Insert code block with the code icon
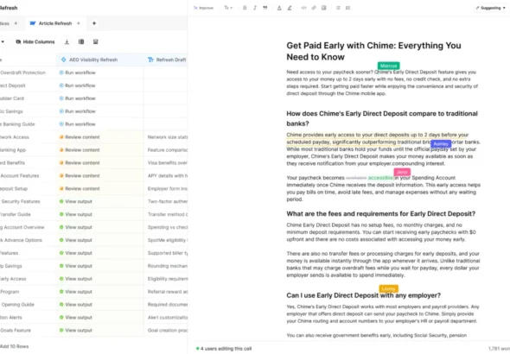Image resolution: width=510 pixels, height=354 pixels. click(x=303, y=8)
